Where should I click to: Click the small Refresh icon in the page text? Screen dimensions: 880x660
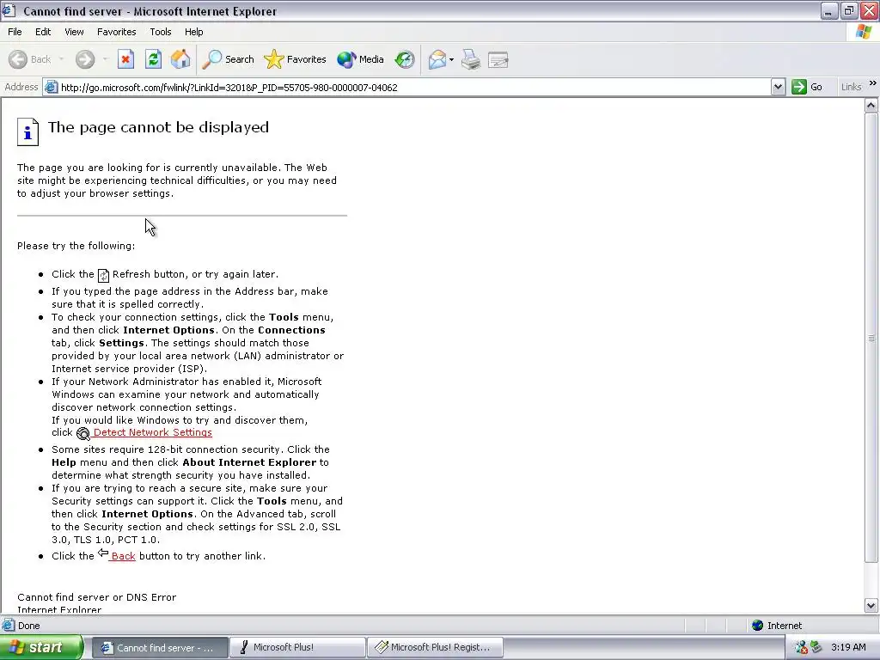103,275
